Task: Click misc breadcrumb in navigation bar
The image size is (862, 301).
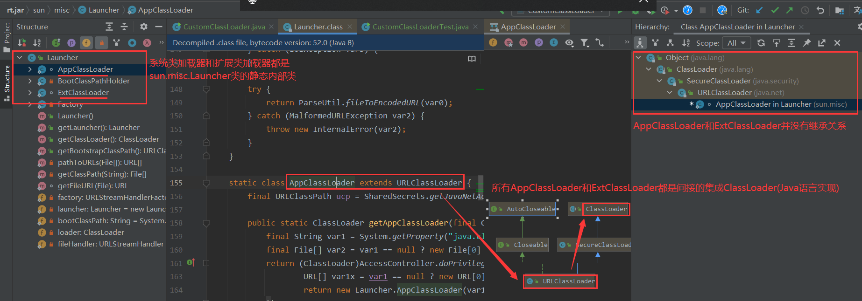Action: tap(62, 10)
